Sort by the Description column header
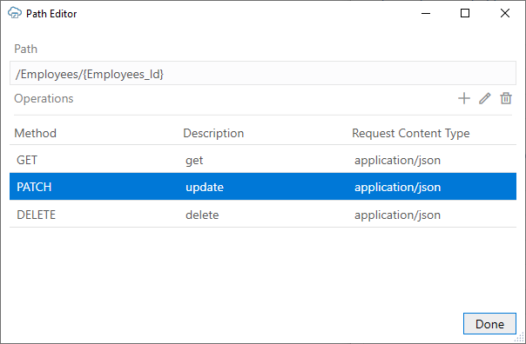Image resolution: width=526 pixels, height=344 pixels. (x=213, y=133)
